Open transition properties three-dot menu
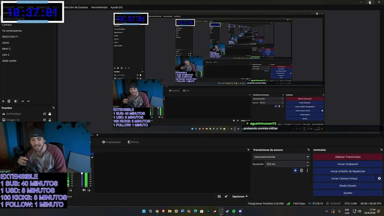The width and height of the screenshot is (384, 216). pyautogui.click(x=307, y=170)
